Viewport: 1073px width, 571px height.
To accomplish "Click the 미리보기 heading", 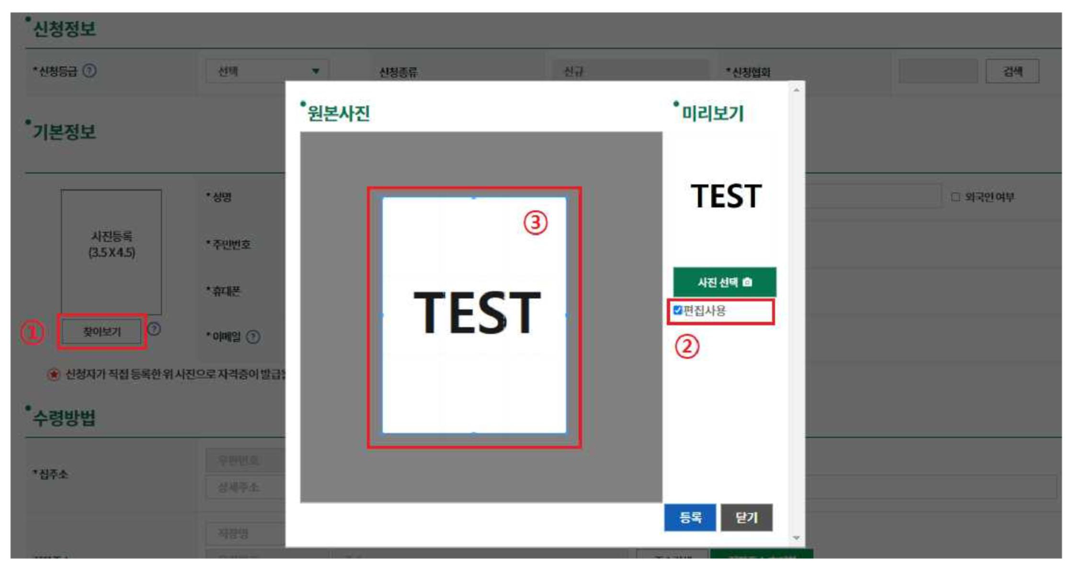I will click(x=712, y=114).
